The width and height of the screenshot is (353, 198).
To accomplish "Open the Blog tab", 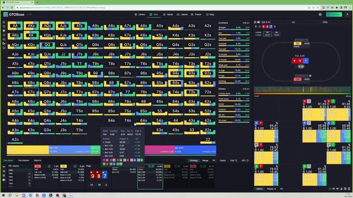I will [x=210, y=14].
